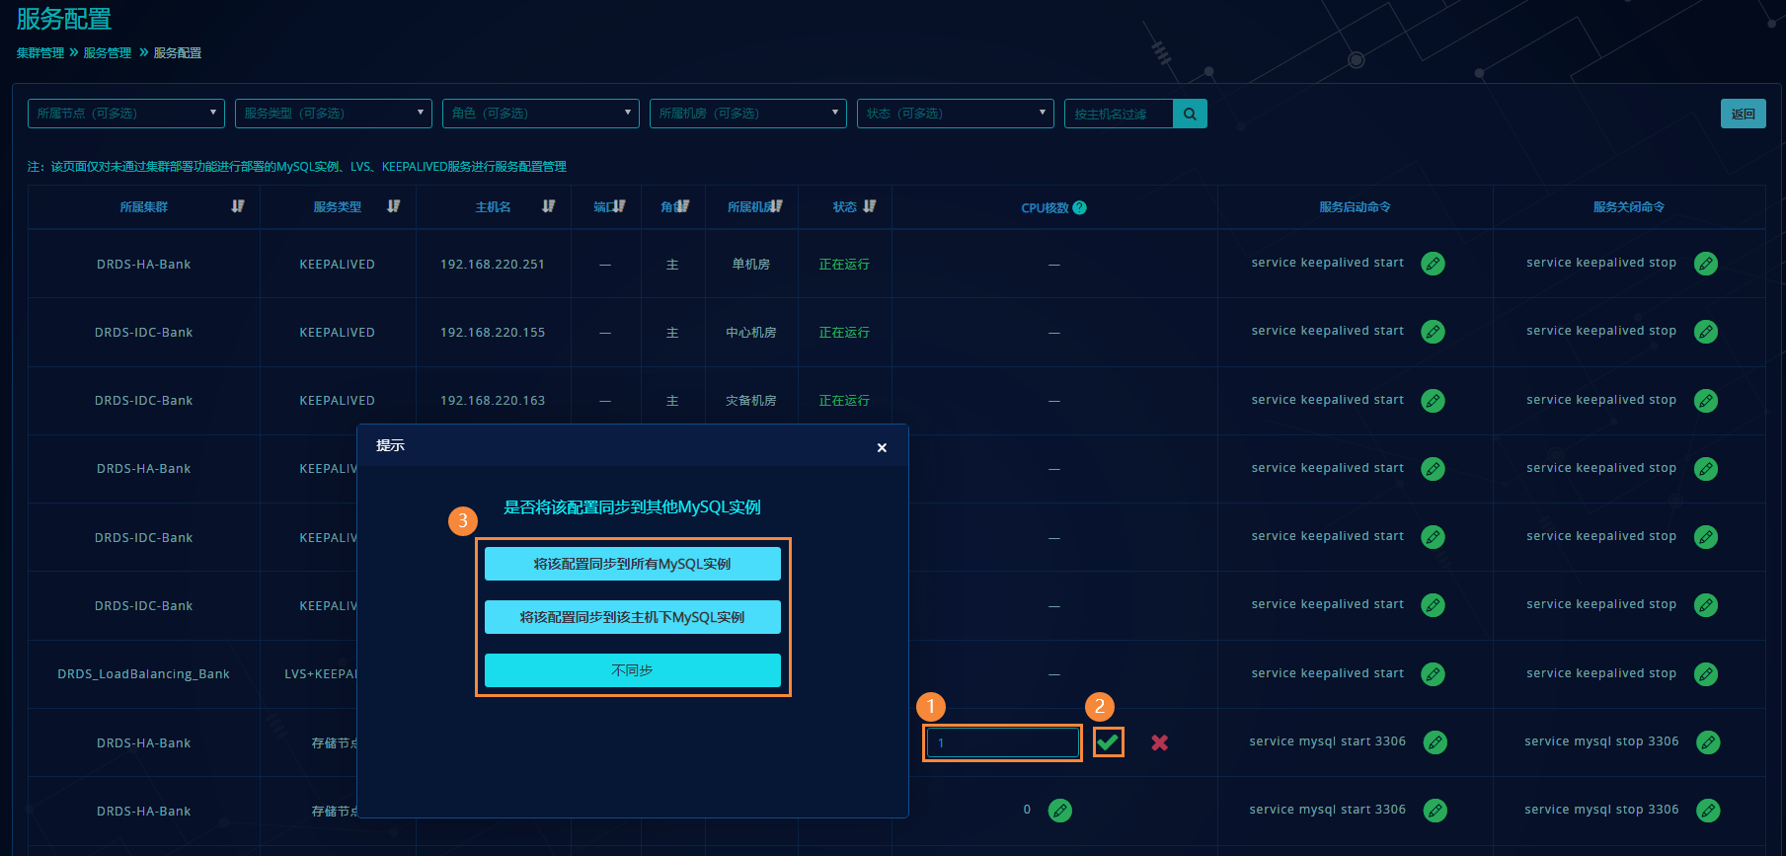
Task: Edit start command for host 192.168.220.155
Action: point(1433,332)
